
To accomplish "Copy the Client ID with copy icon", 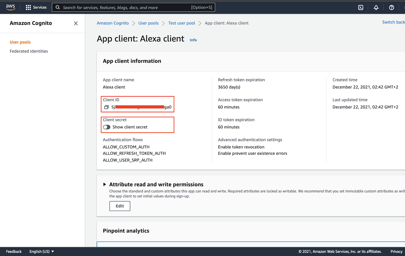I will point(107,107).
